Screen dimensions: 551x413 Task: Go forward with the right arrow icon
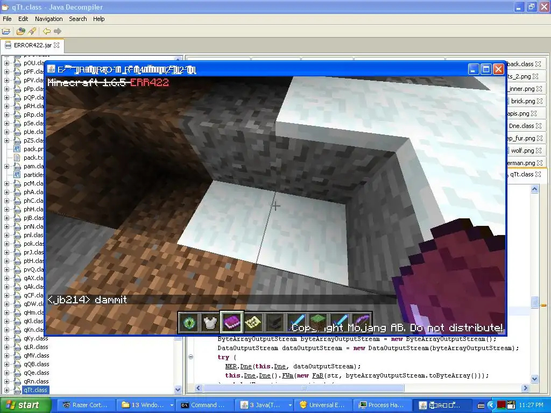click(x=58, y=31)
